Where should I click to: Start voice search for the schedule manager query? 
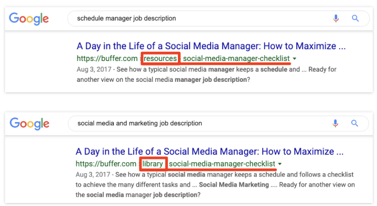pos(336,18)
